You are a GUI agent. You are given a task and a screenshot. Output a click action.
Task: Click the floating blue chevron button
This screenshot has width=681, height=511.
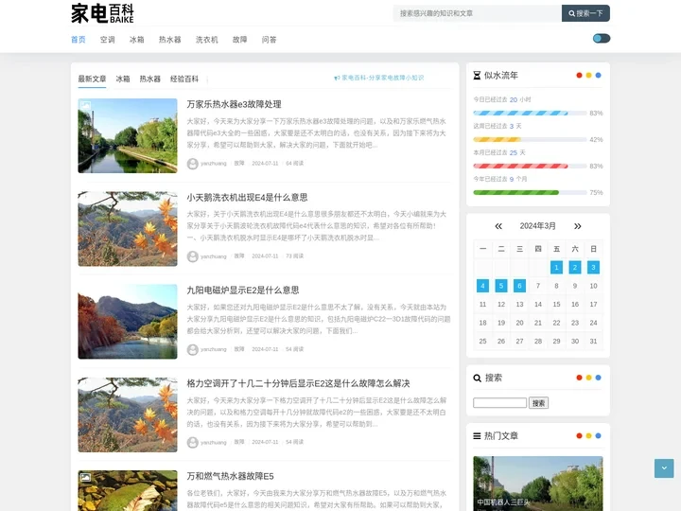click(664, 468)
